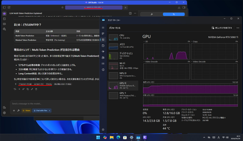Screen dimensions: 243x141
Task: Click the 0.31s time stat
Action: pos(49,84)
